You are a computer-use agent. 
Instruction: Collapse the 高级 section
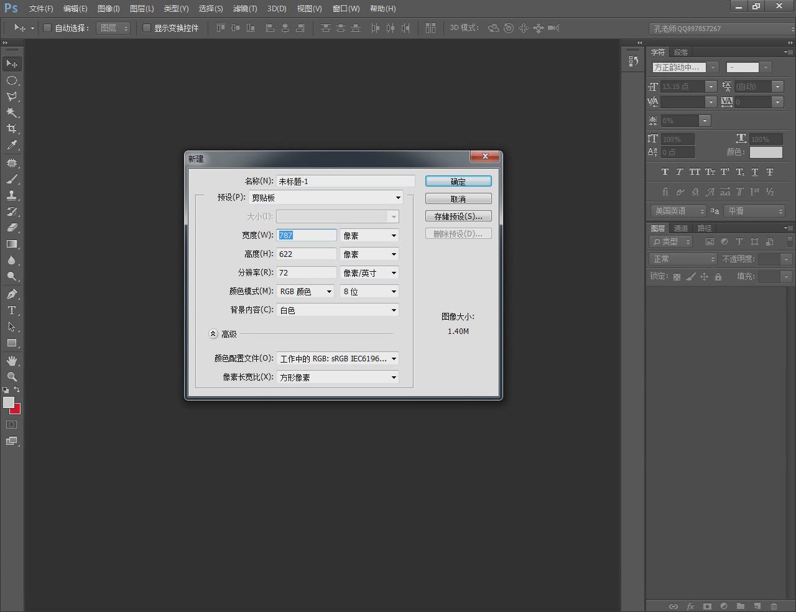click(213, 334)
